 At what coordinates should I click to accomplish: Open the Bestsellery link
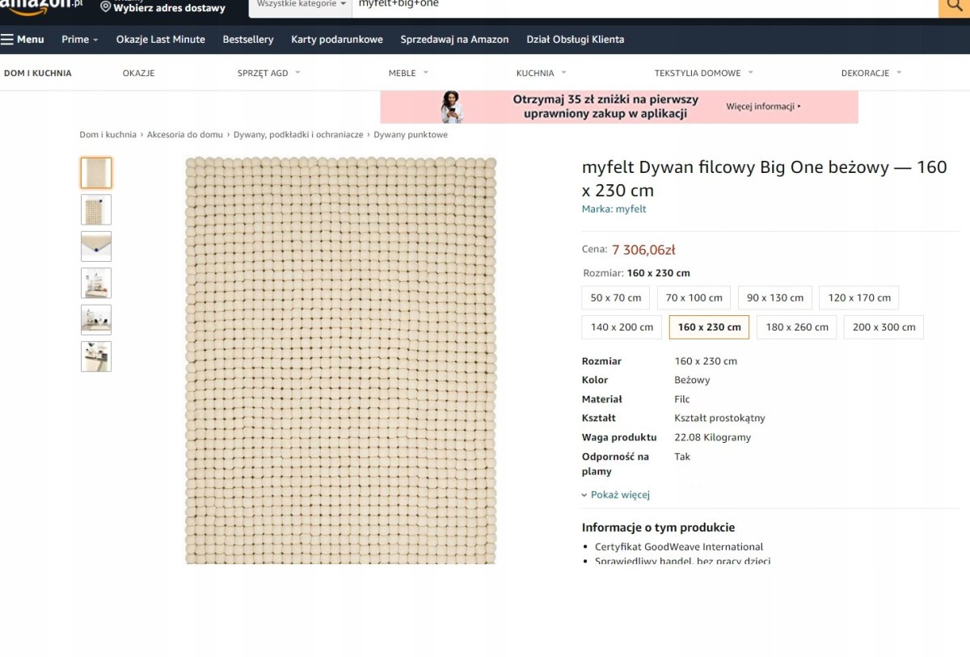248,39
